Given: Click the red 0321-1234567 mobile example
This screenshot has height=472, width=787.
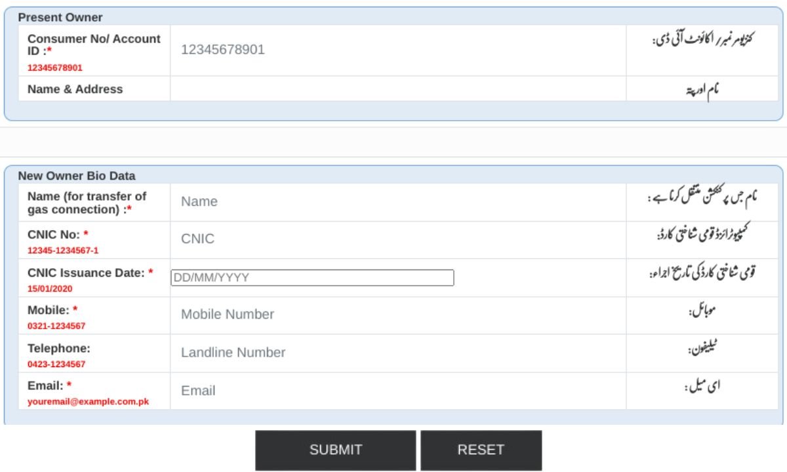Looking at the screenshot, I should point(56,326).
